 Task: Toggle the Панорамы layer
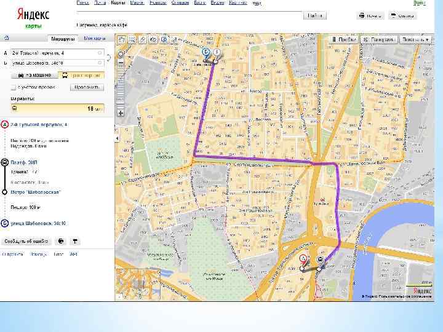[x=379, y=39]
